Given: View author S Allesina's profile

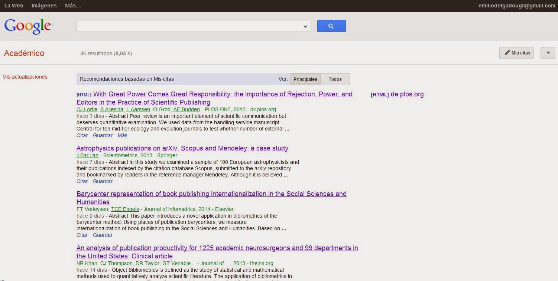Looking at the screenshot, I should click(112, 109).
